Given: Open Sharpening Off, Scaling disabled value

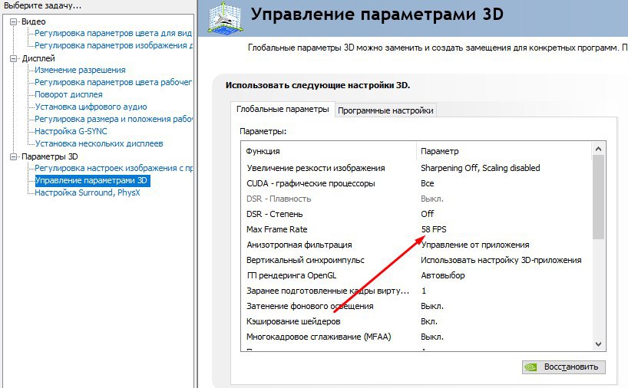Looking at the screenshot, I should pos(480,168).
